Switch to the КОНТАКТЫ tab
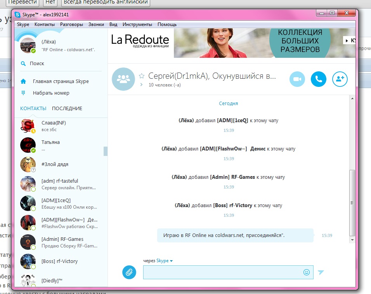Image resolution: width=371 pixels, height=294 pixels. coord(33,108)
